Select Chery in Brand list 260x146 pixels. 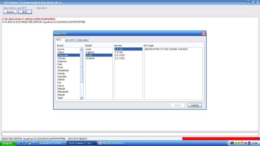point(69,52)
